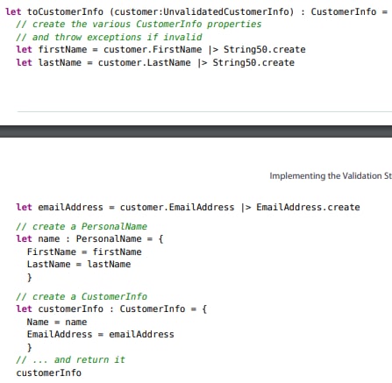Click 'PersonalName' type annotation
This screenshot has width=392, height=383.
(109, 239)
